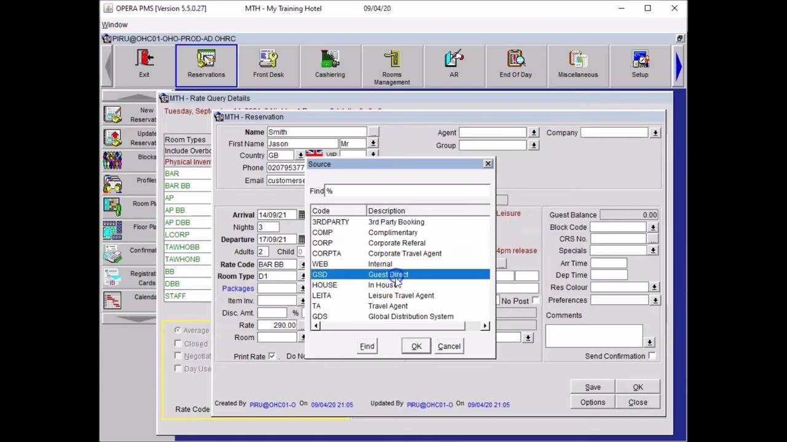The image size is (787, 442).
Task: Click the Source list horizontal scrollbar
Action: click(x=400, y=326)
